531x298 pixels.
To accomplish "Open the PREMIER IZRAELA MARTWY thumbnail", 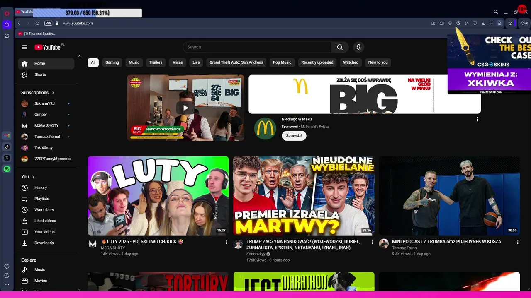I will 304,196.
